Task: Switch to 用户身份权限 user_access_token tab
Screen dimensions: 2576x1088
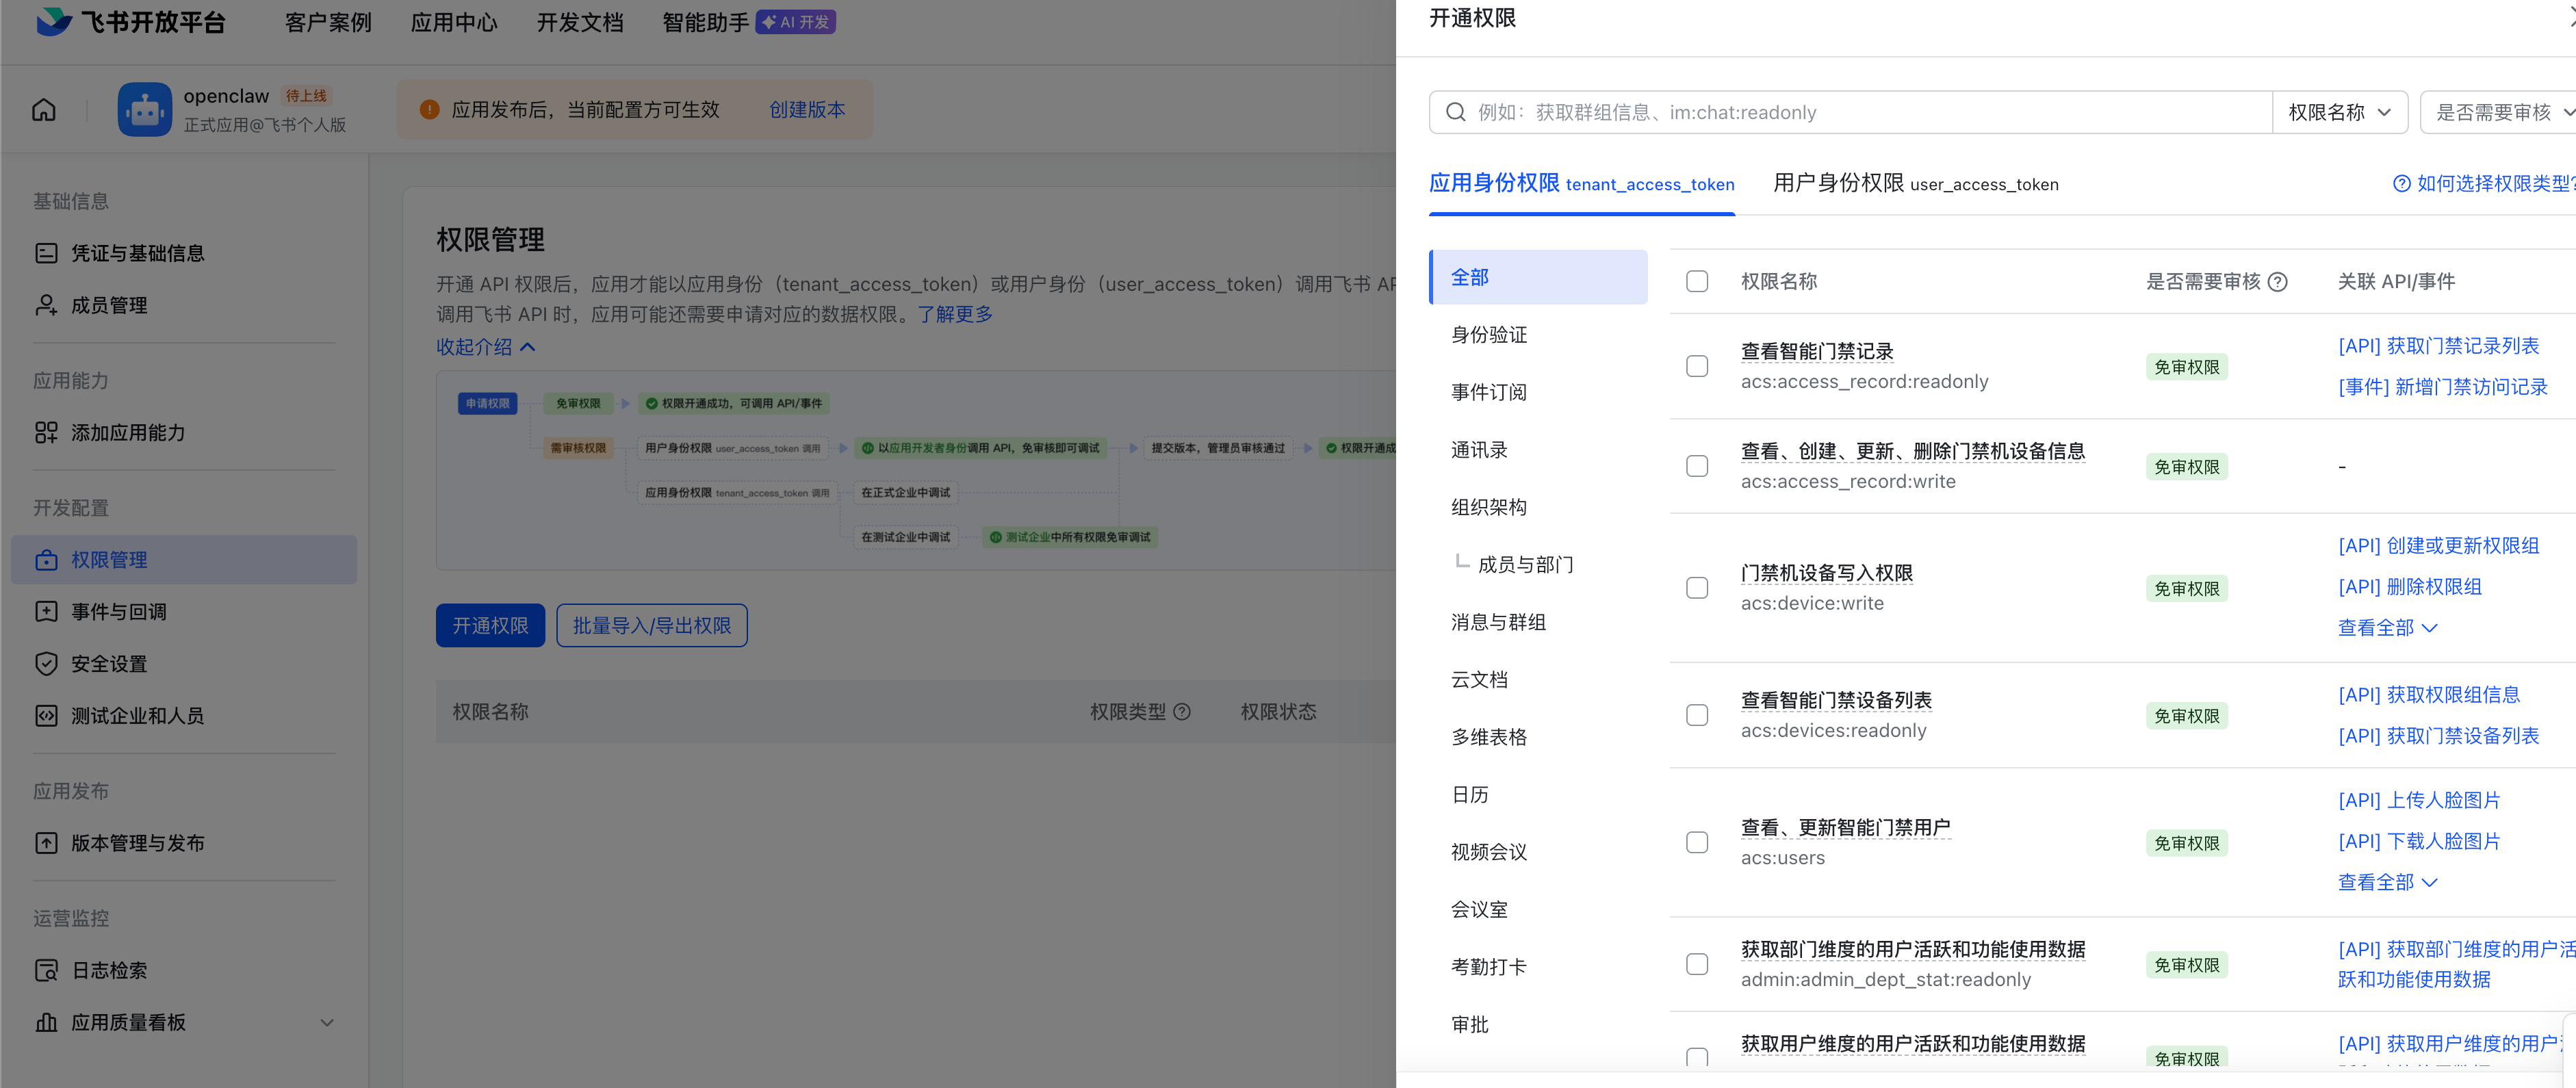Action: [1915, 184]
